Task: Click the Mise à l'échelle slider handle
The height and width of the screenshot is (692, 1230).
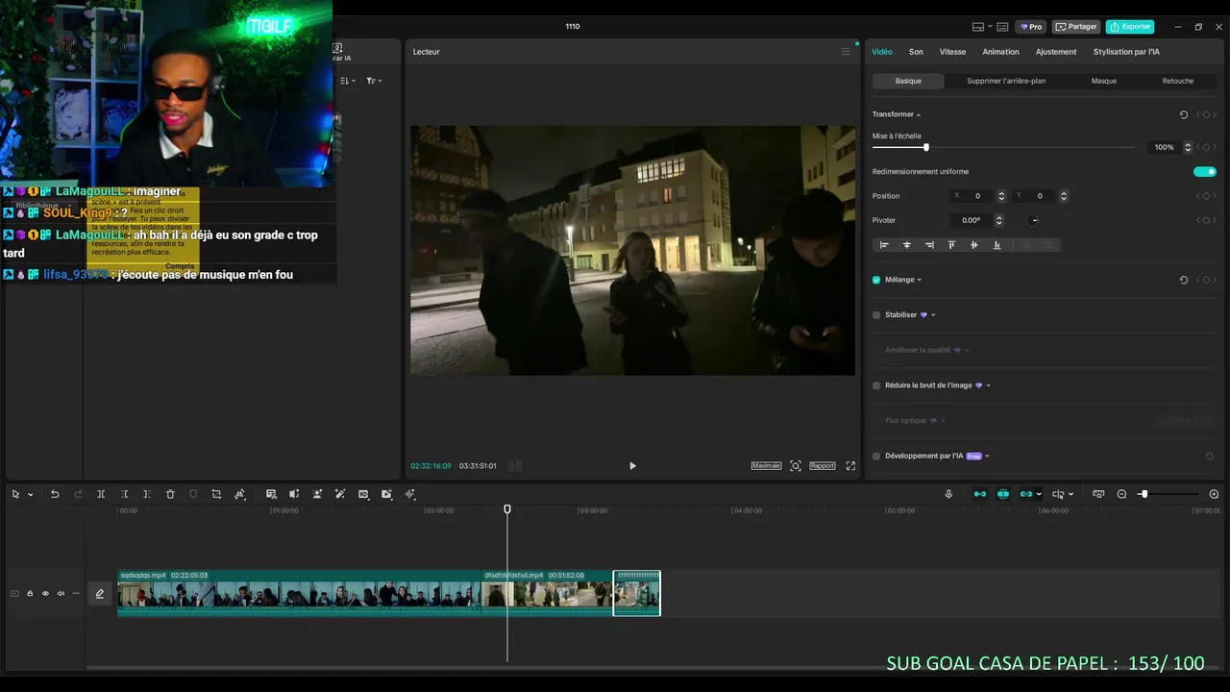Action: tap(926, 147)
